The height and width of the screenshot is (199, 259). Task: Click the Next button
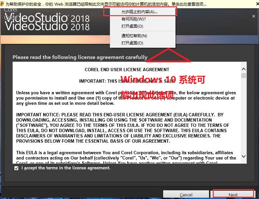[x=233, y=195]
